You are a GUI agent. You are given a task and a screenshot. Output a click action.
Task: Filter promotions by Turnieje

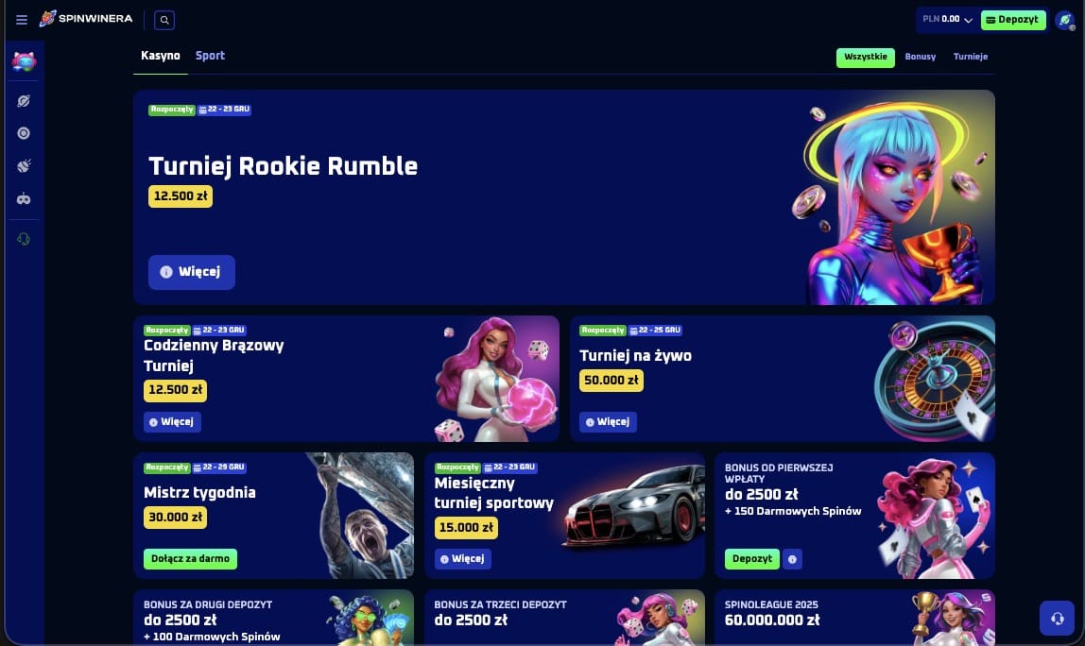click(970, 57)
